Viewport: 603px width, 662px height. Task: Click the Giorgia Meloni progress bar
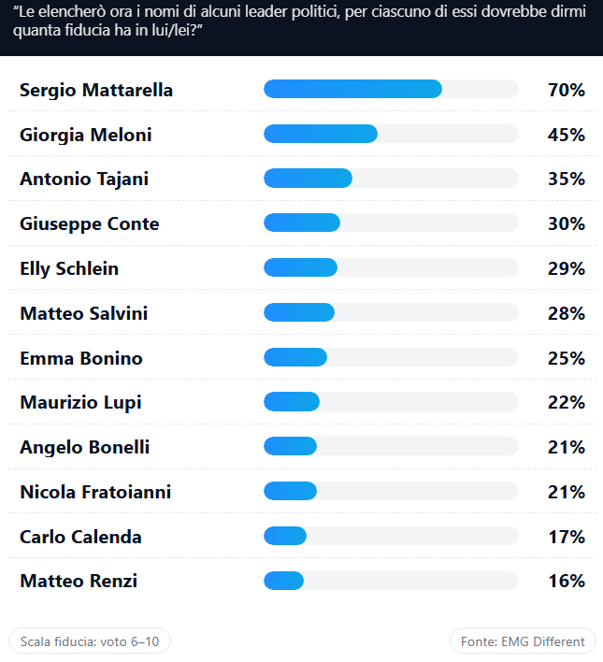click(x=391, y=134)
